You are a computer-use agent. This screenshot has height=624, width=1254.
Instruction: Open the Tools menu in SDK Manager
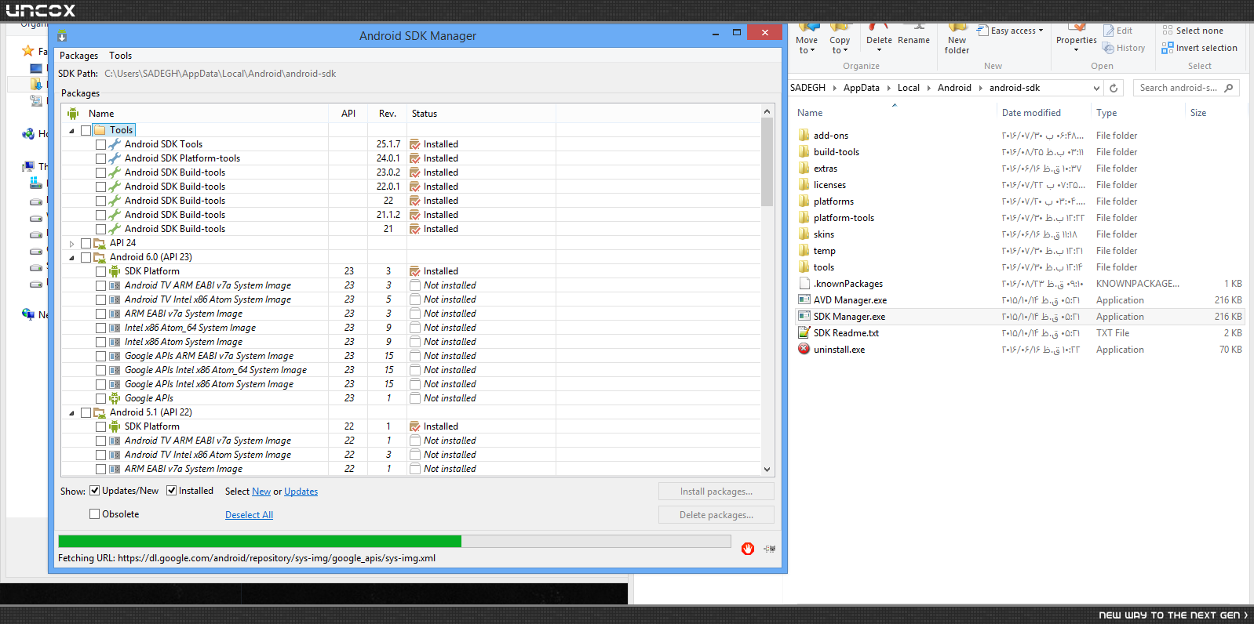point(120,56)
